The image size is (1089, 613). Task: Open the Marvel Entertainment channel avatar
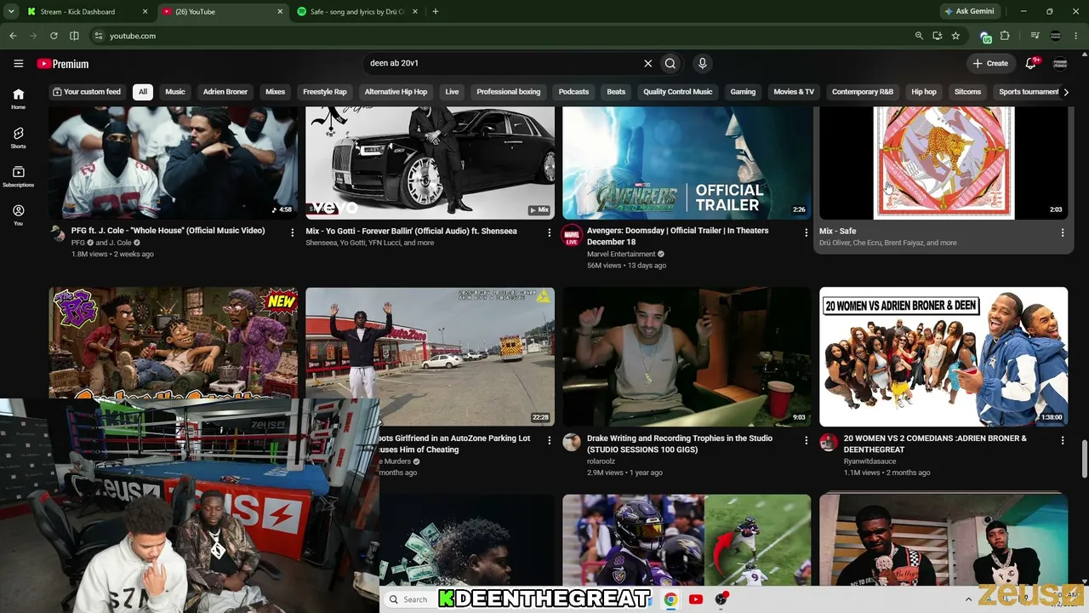click(572, 236)
